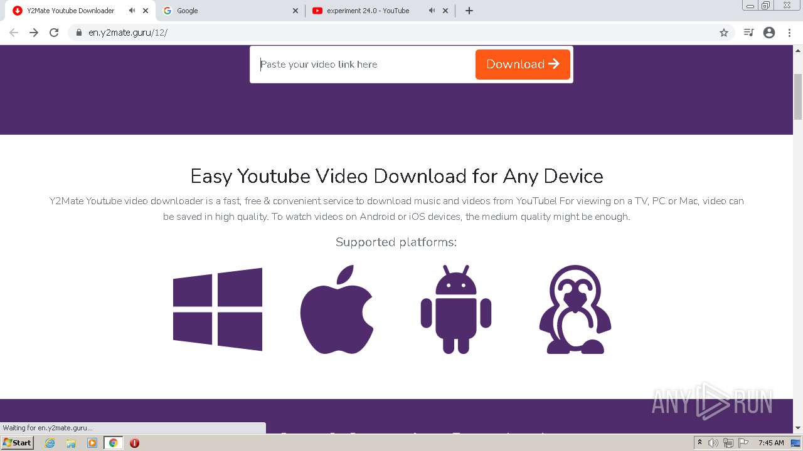The width and height of the screenshot is (803, 451).
Task: Close the Google tab
Action: pyautogui.click(x=295, y=11)
